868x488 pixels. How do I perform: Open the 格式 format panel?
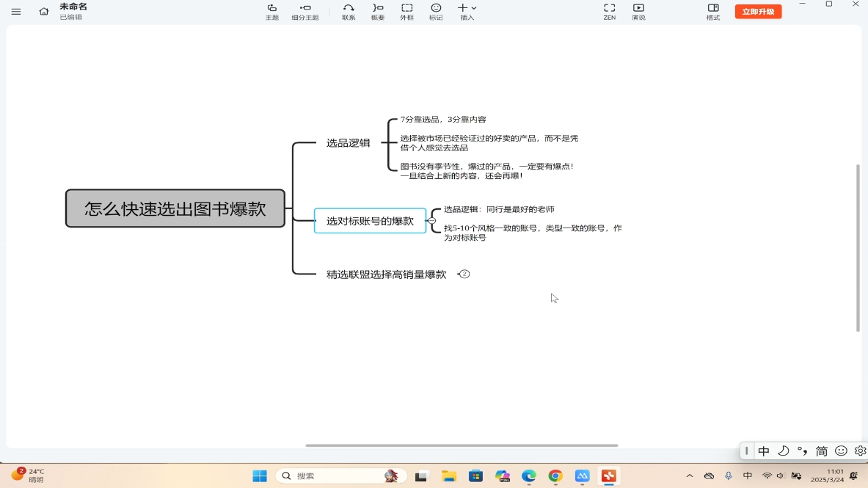pyautogui.click(x=712, y=11)
